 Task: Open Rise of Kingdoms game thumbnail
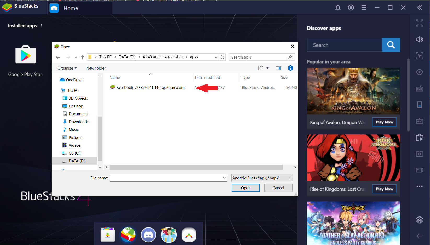pyautogui.click(x=353, y=158)
